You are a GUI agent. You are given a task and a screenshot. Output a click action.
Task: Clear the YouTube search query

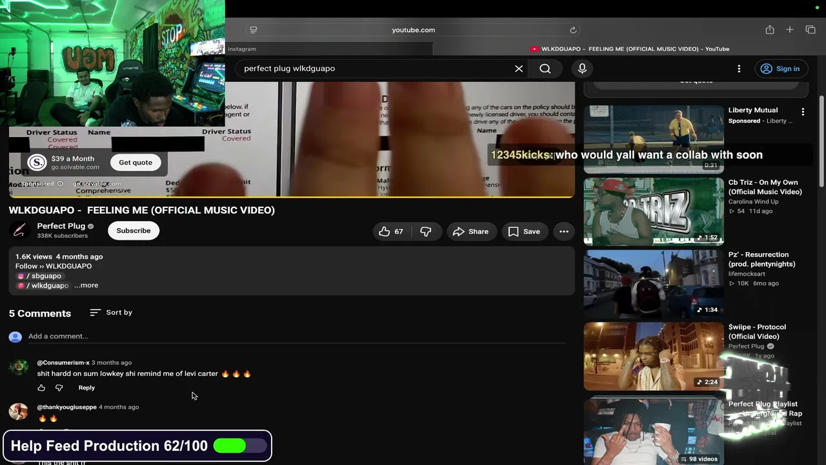click(x=519, y=68)
